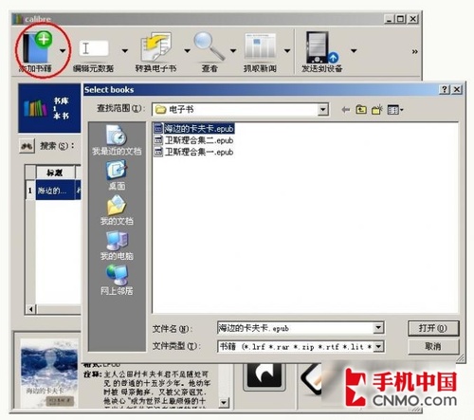Go to 桌面 (Desktop) in places sidebar
The image size is (474, 420).
pos(117,174)
